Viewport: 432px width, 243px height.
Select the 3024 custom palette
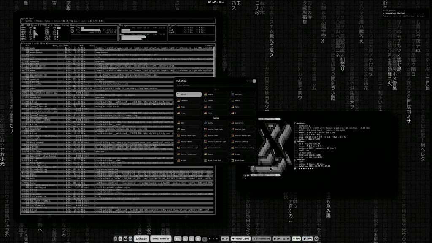(x=189, y=123)
